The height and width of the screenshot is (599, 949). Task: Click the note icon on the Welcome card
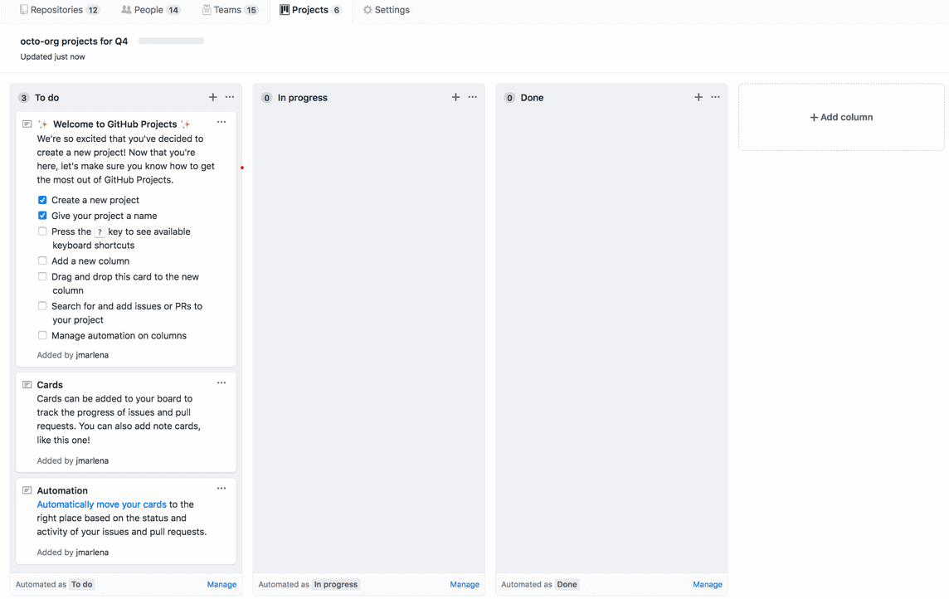click(x=27, y=124)
